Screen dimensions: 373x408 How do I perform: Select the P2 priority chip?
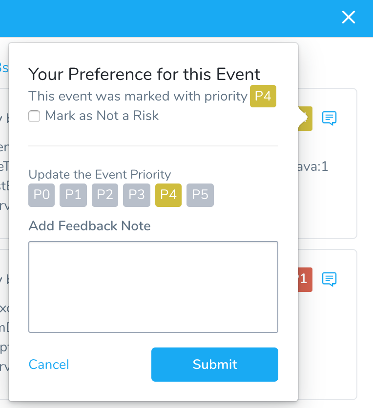click(x=105, y=195)
